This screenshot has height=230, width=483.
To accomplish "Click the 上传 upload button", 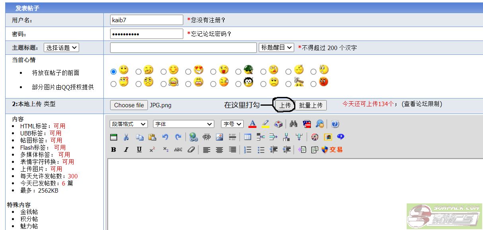I will 285,105.
